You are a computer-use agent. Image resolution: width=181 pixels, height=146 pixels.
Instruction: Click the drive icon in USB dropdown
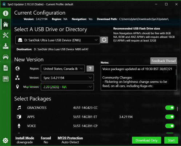click(20, 40)
